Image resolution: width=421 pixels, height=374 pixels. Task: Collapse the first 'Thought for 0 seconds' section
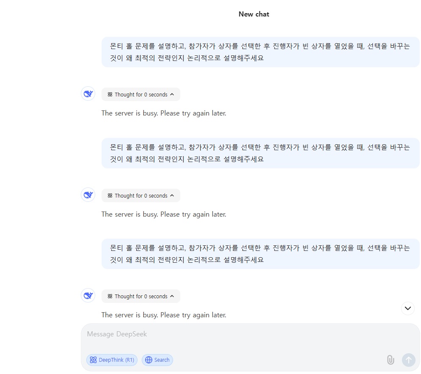click(141, 94)
